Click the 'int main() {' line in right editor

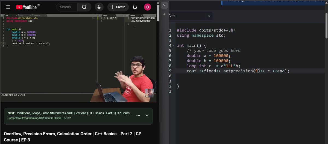coord(191,45)
